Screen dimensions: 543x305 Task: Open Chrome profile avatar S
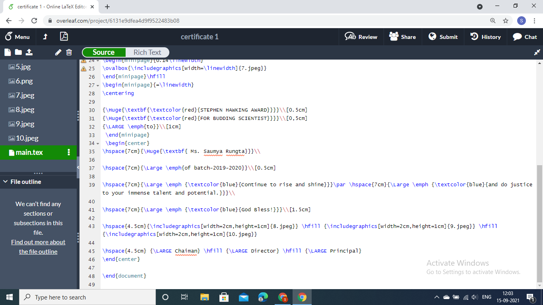[522, 21]
